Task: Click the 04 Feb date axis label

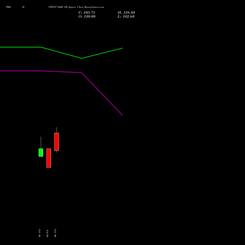Action: click(x=40, y=233)
